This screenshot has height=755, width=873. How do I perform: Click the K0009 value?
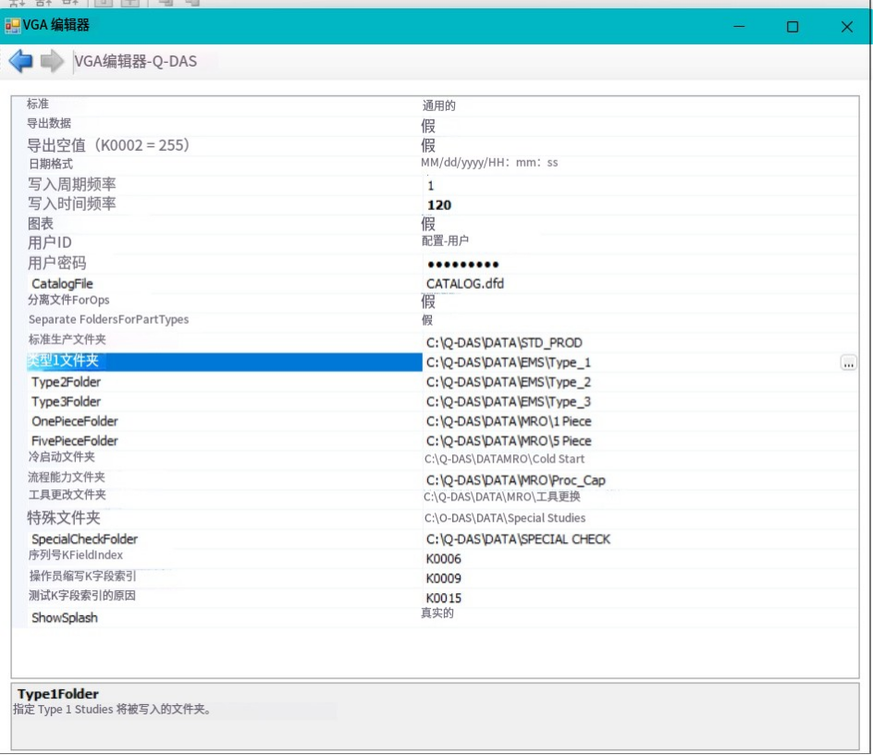point(444,578)
